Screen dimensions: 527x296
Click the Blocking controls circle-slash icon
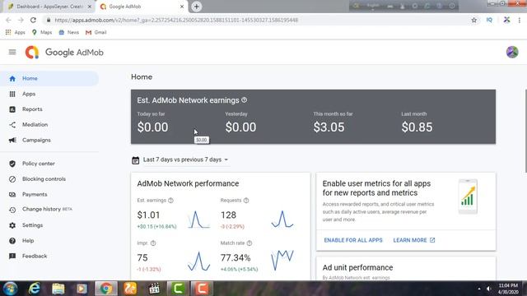(x=12, y=179)
